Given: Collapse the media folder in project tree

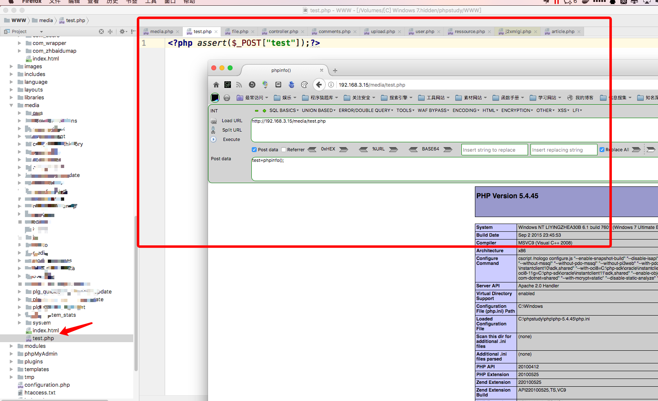Looking at the screenshot, I should tap(11, 105).
